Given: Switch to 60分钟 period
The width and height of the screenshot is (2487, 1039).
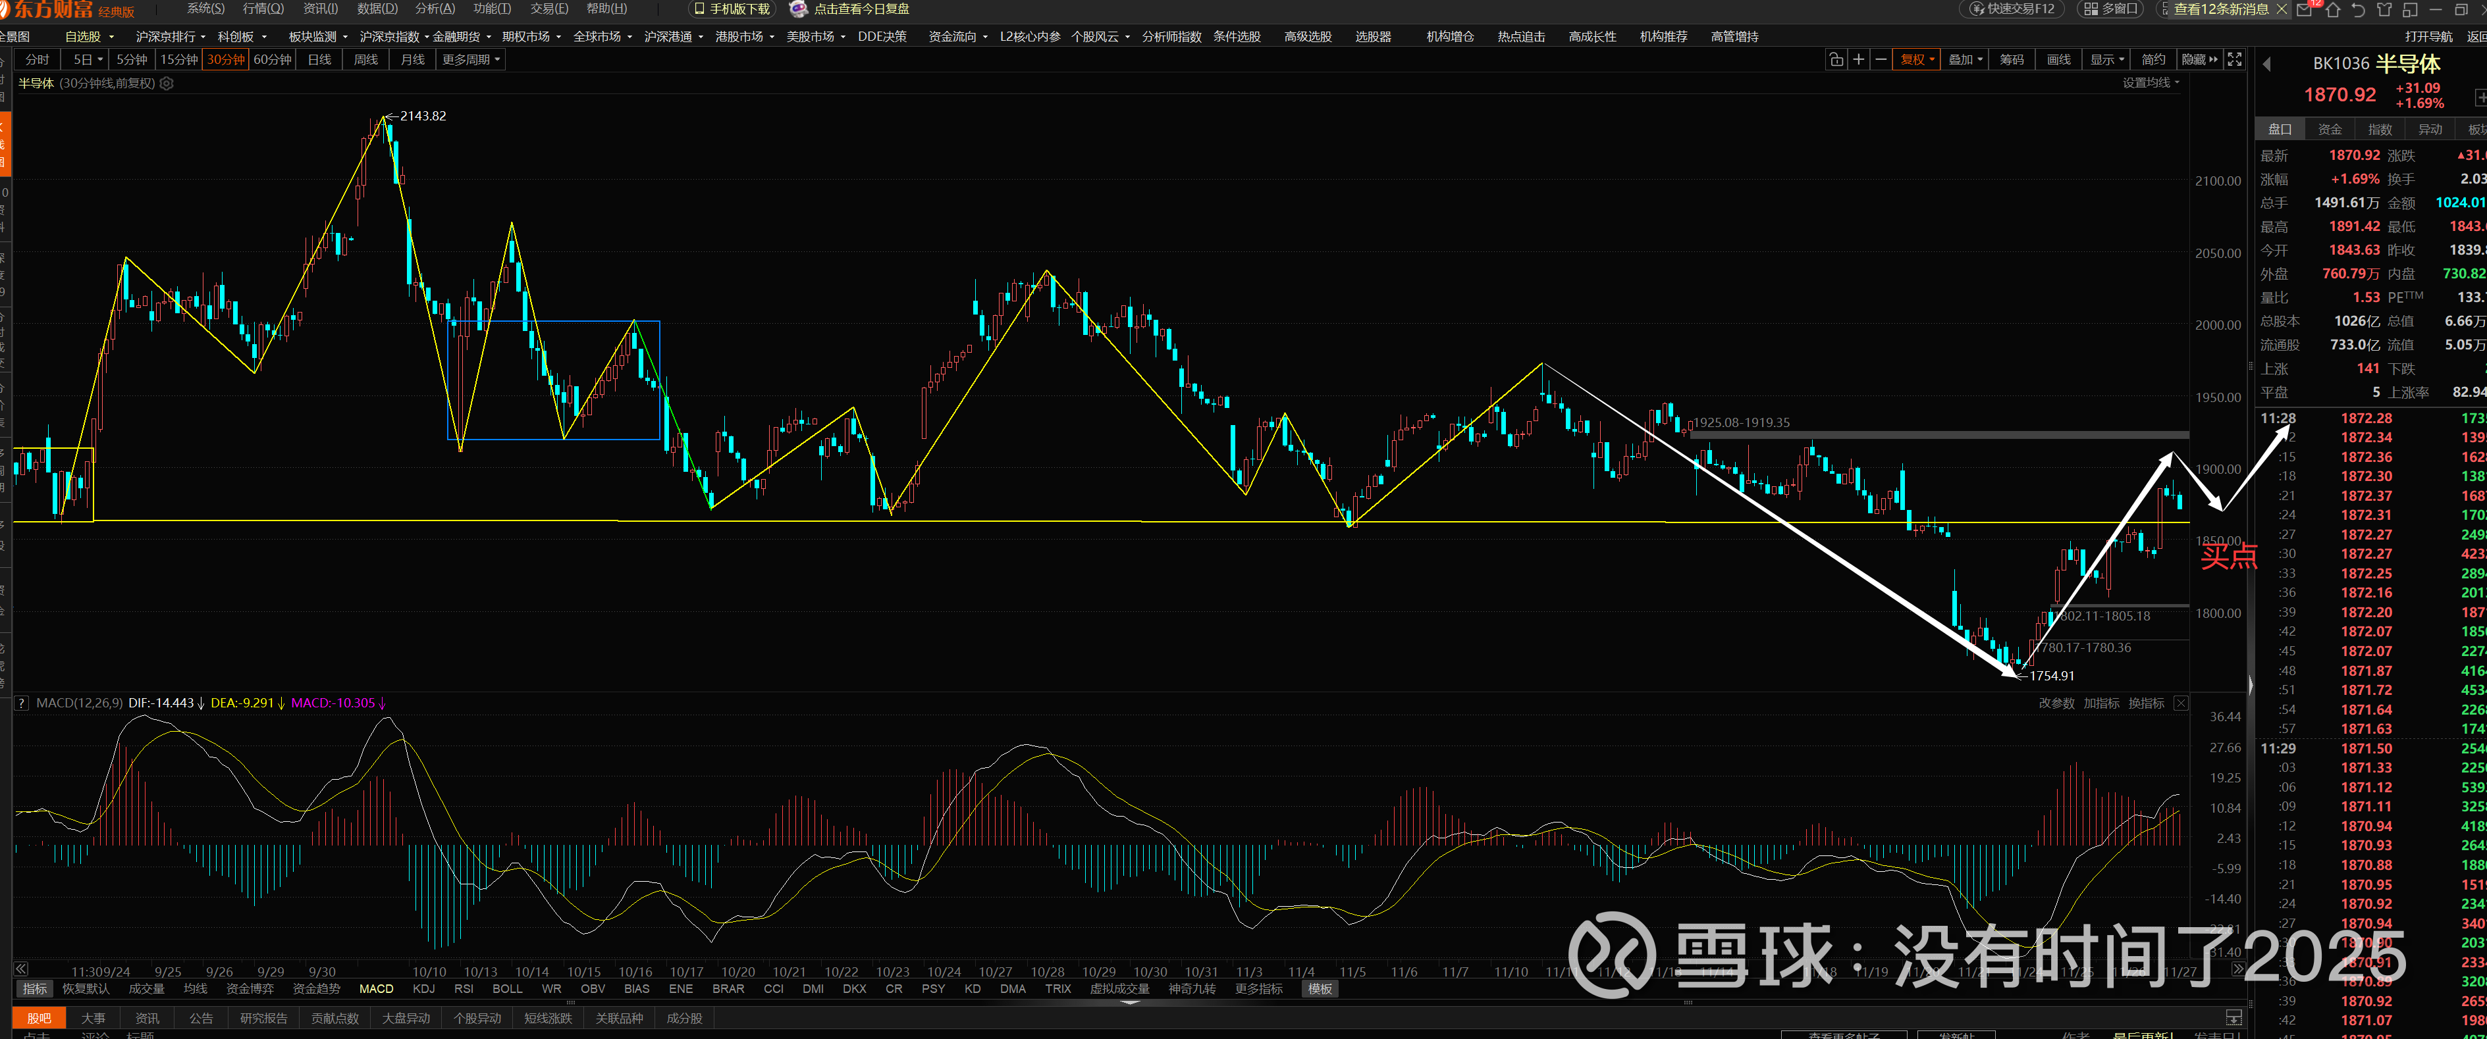Looking at the screenshot, I should click(272, 60).
